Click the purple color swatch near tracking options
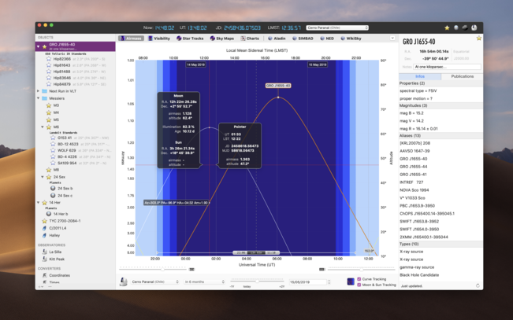The height and width of the screenshot is (320, 513). 351,281
